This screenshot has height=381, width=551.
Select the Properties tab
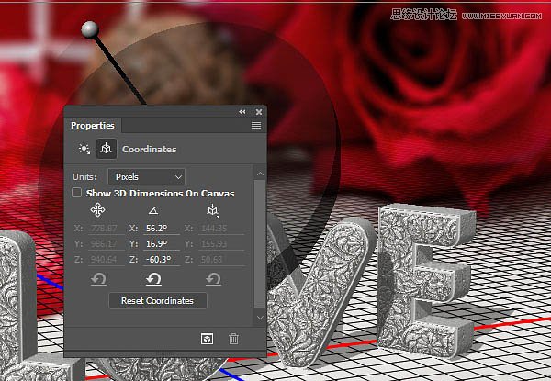click(93, 126)
